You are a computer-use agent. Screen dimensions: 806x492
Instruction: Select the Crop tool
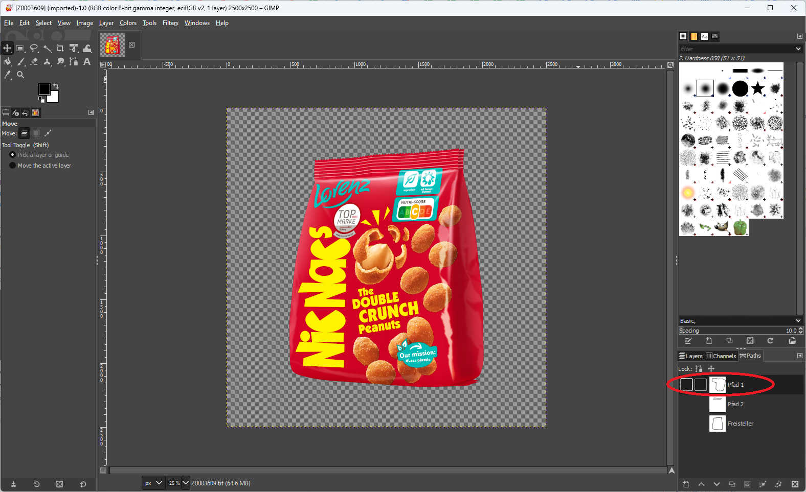tap(60, 48)
